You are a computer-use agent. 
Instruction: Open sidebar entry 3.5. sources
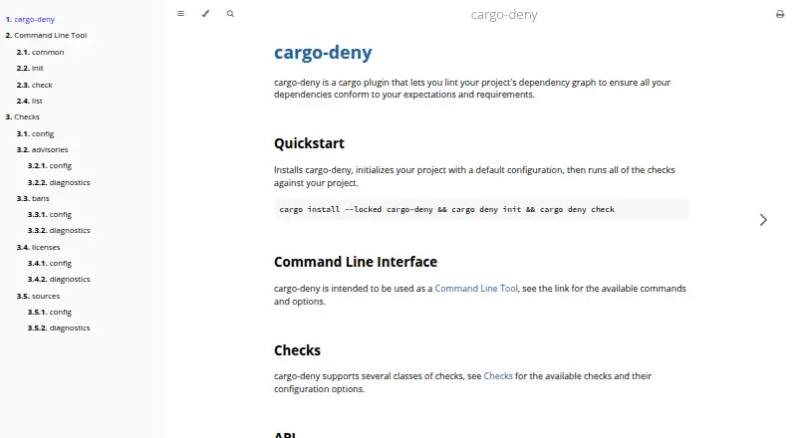pos(38,296)
